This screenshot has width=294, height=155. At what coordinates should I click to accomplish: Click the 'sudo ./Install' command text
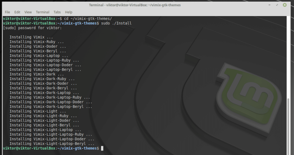pos(116,23)
